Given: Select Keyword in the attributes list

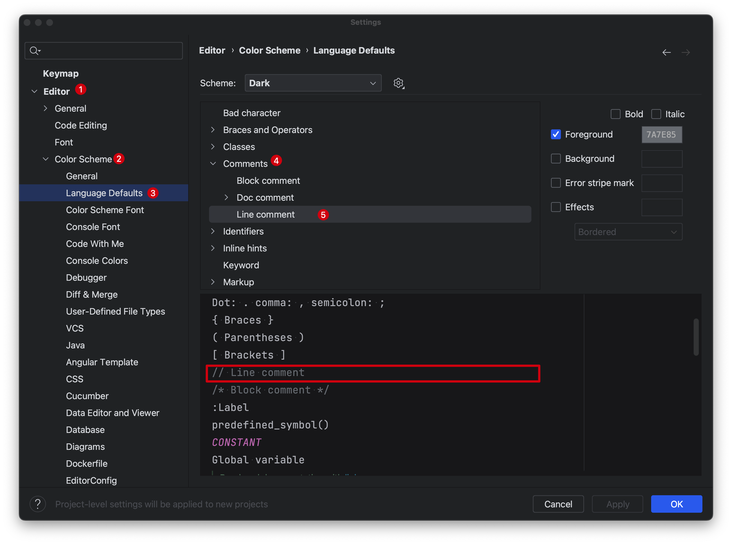Looking at the screenshot, I should (241, 265).
